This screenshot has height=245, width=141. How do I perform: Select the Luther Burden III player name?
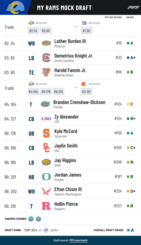[x=70, y=41]
